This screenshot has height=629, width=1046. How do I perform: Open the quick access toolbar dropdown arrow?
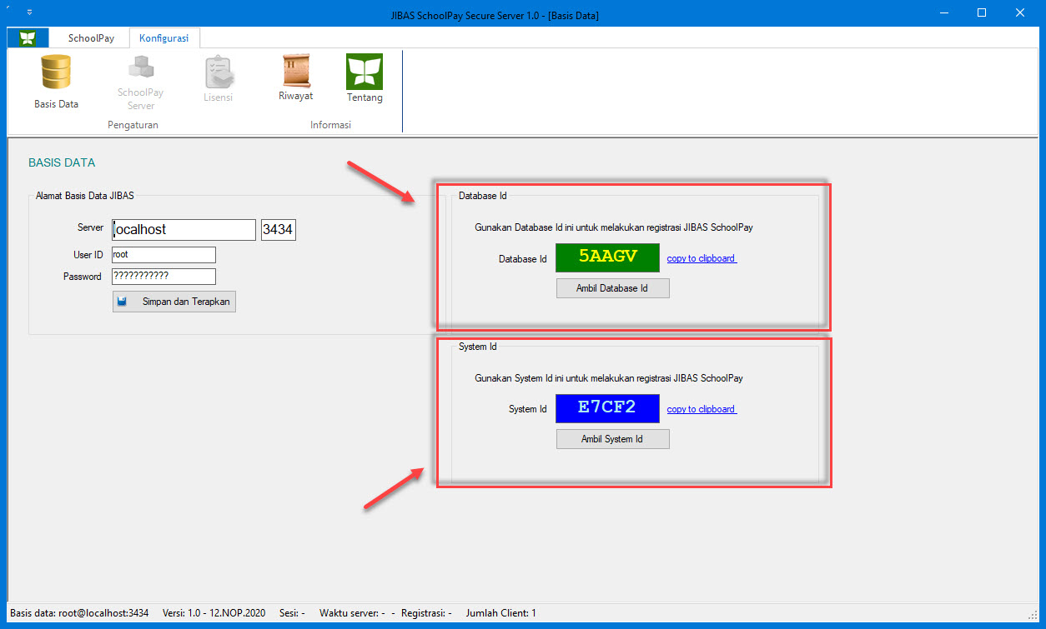click(31, 13)
